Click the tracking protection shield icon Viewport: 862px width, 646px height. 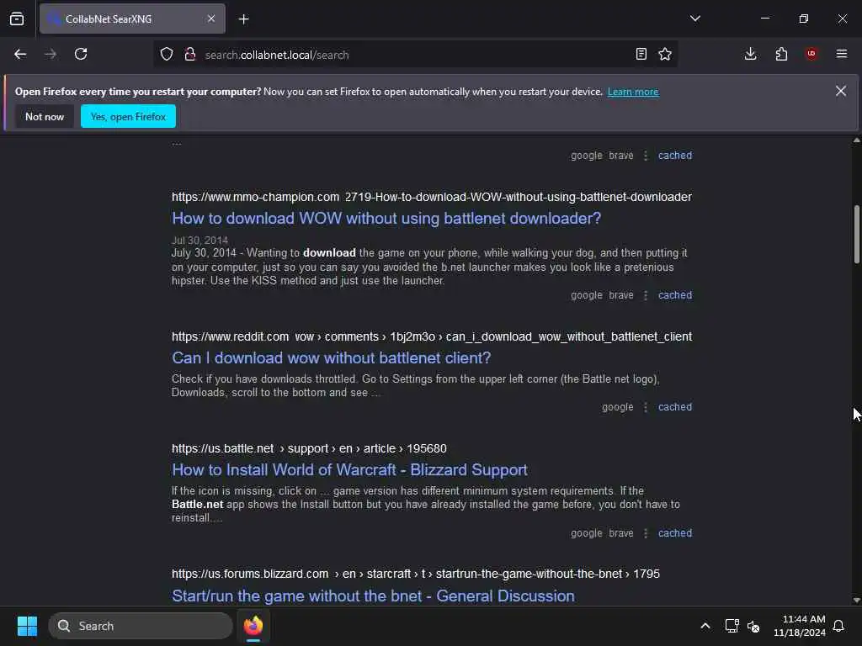[167, 54]
